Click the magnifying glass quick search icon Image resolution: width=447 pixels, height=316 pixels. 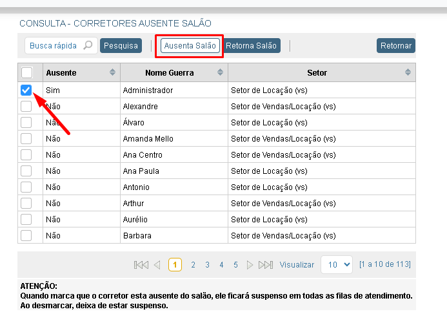88,46
